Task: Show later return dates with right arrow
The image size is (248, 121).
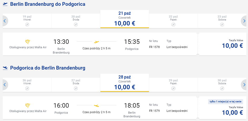Action: pos(244,85)
